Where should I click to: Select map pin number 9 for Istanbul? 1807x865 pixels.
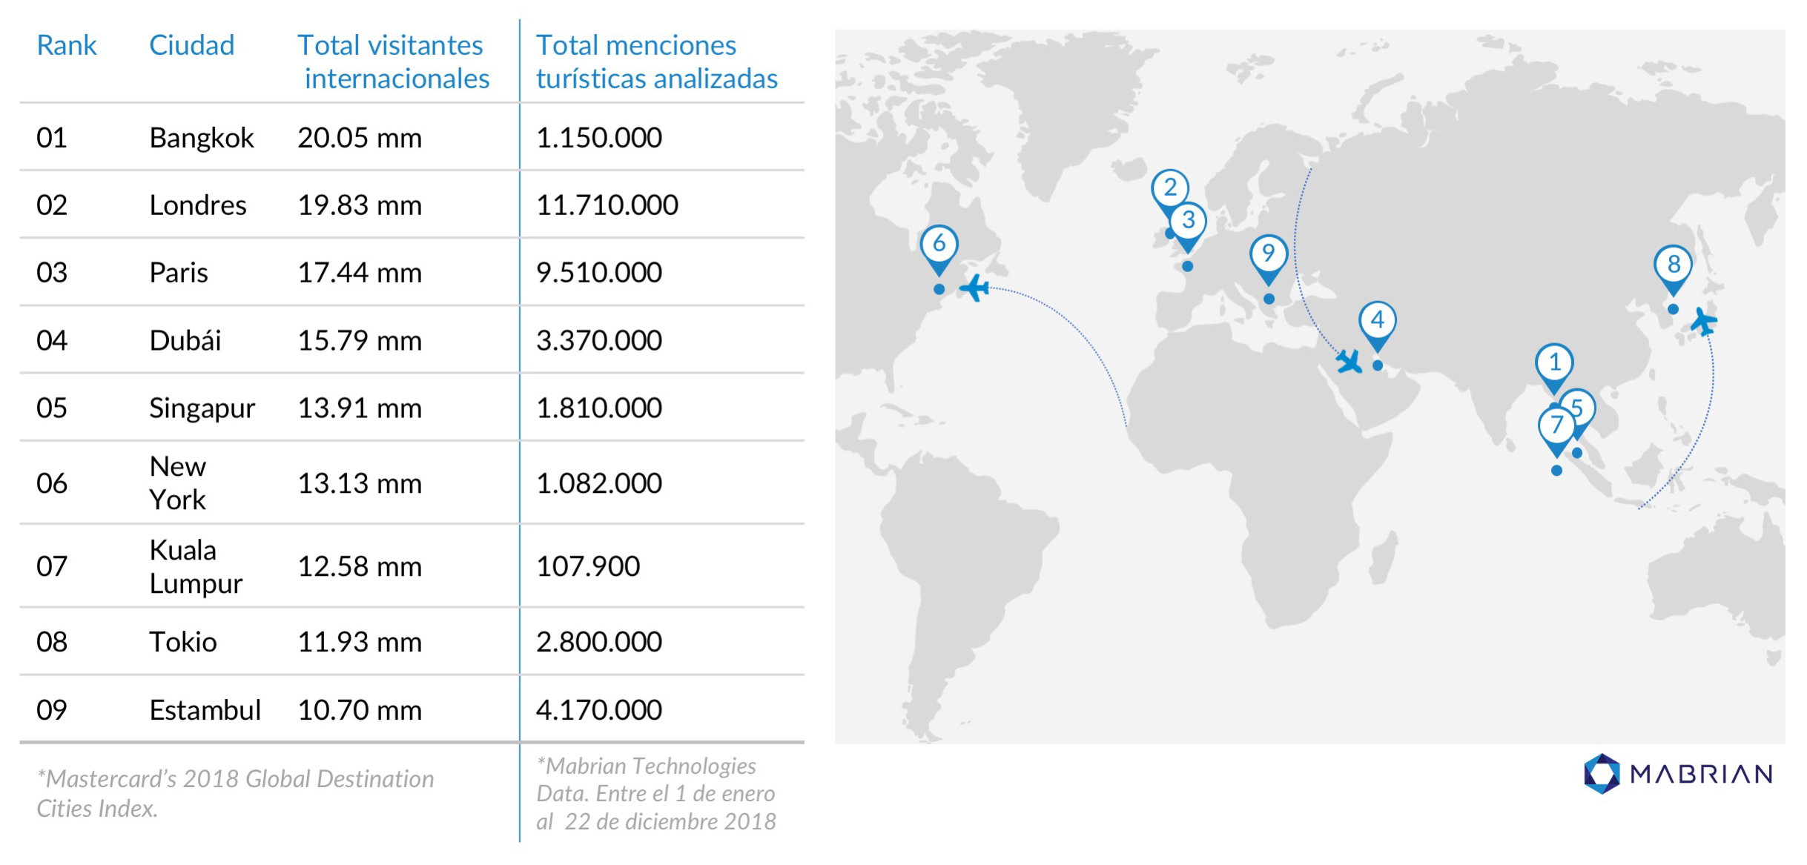pyautogui.click(x=1268, y=254)
